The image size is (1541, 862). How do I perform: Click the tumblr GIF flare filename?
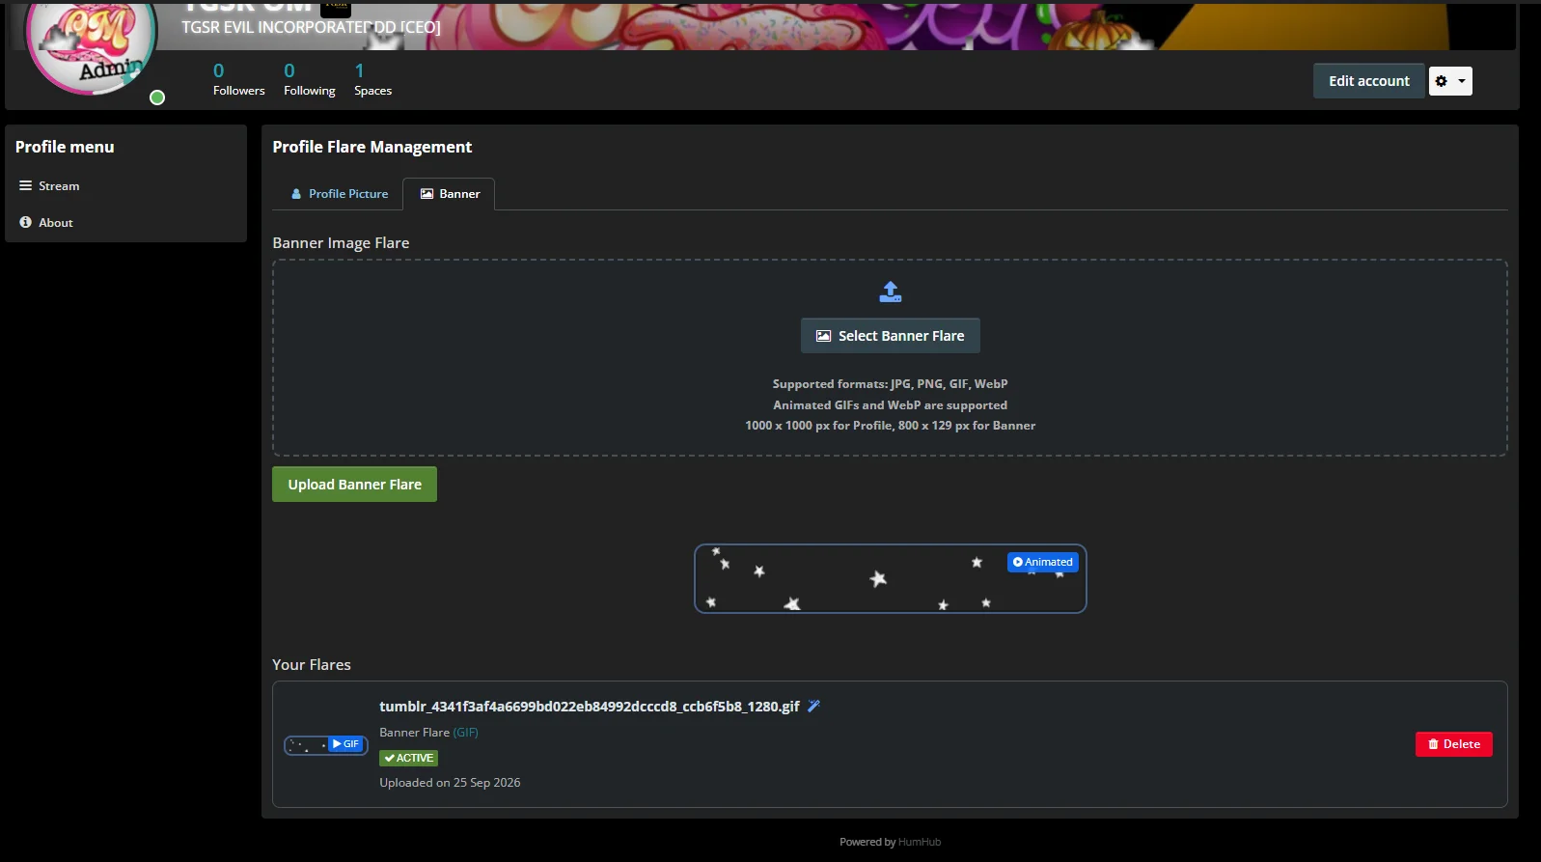(590, 707)
